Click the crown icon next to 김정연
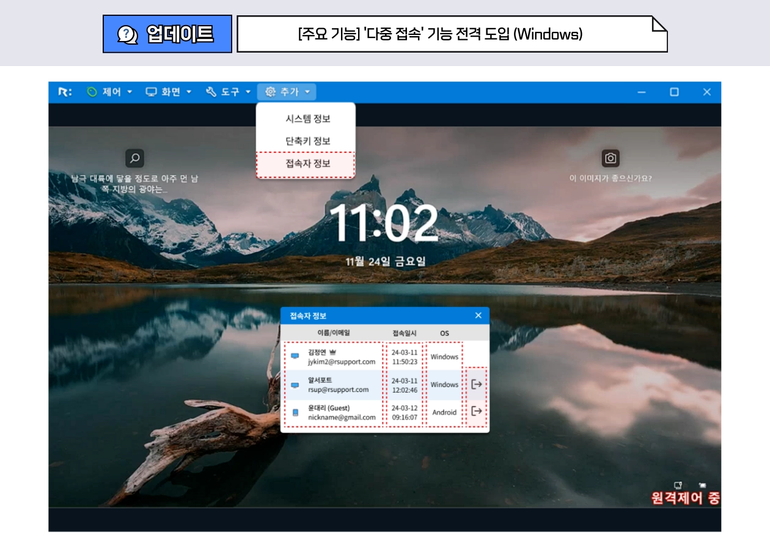The image size is (770, 545). coord(333,352)
